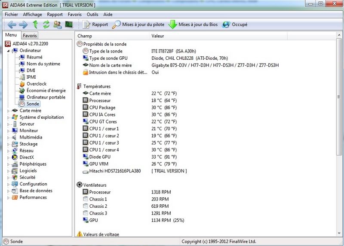This screenshot has height=246, width=344.
Task: Click the scrollbar up arrow
Action: pos(339,35)
